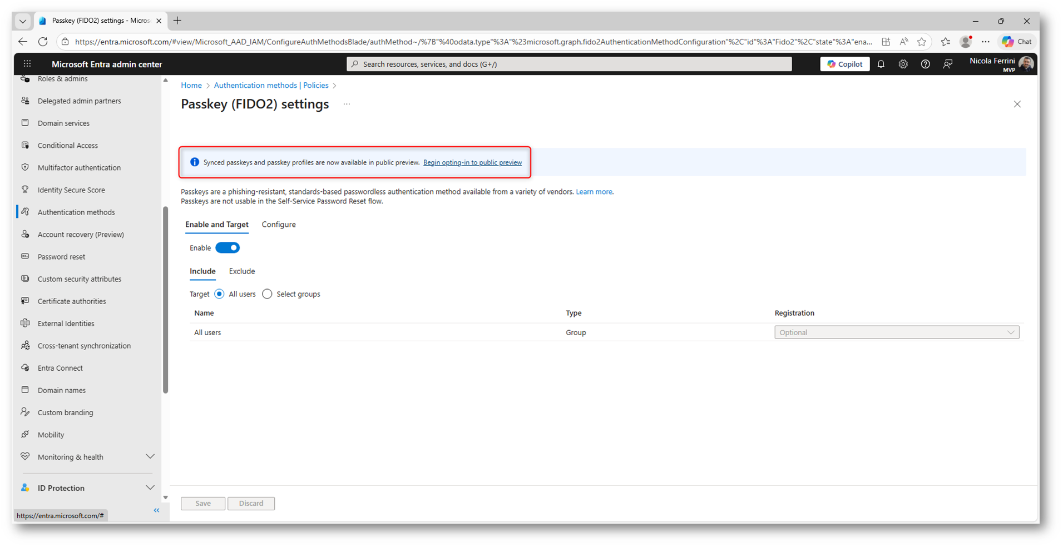The image size is (1063, 547).
Task: Expand Monitoring & health section
Action: [x=150, y=456]
